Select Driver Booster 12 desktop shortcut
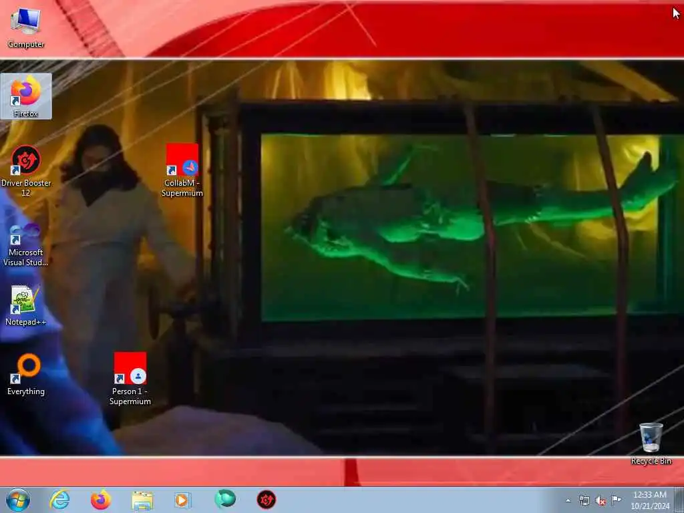Screen dimensions: 684x513 (x=26, y=171)
